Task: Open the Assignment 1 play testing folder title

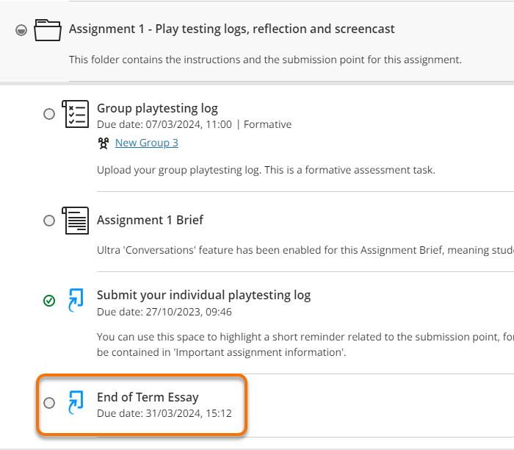Action: click(x=231, y=29)
